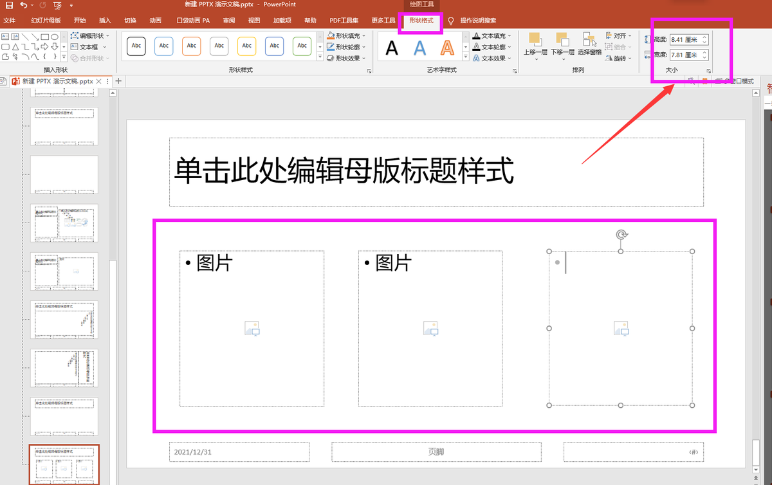
Task: Click the middle-right resize handle of selected placeholder
Action: click(692, 329)
